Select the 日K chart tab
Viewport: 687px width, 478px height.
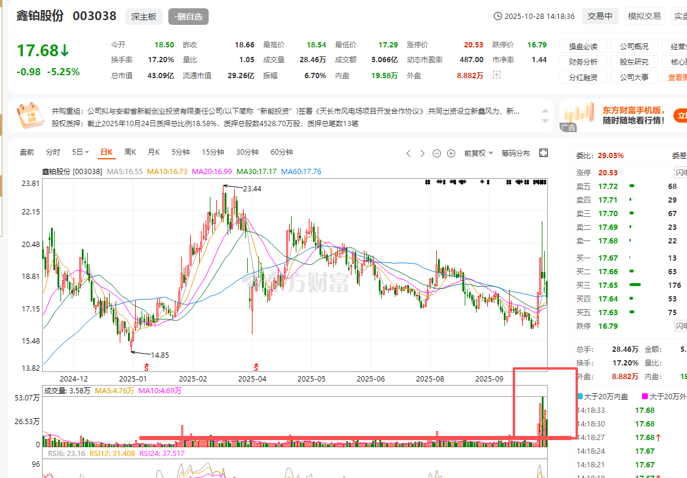point(107,152)
